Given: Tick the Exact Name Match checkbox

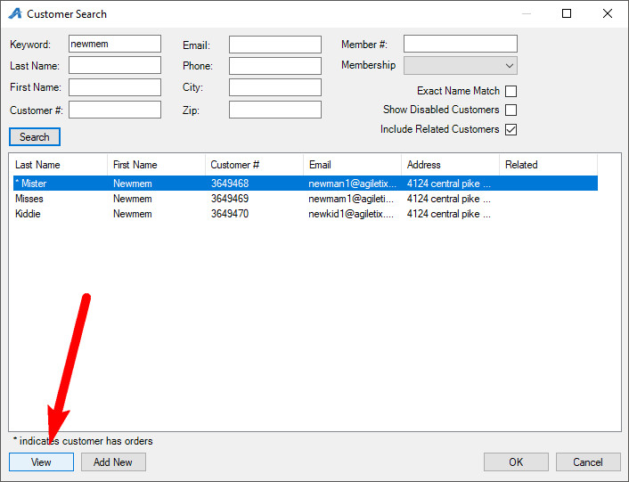Looking at the screenshot, I should coord(511,91).
